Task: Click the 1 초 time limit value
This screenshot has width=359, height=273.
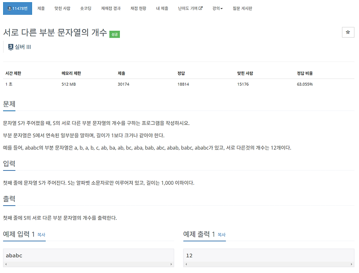Action: (x=9, y=84)
